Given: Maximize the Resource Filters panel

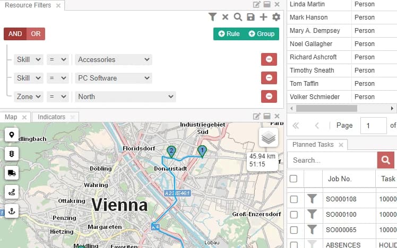Looking at the screenshot, I should click(267, 4).
